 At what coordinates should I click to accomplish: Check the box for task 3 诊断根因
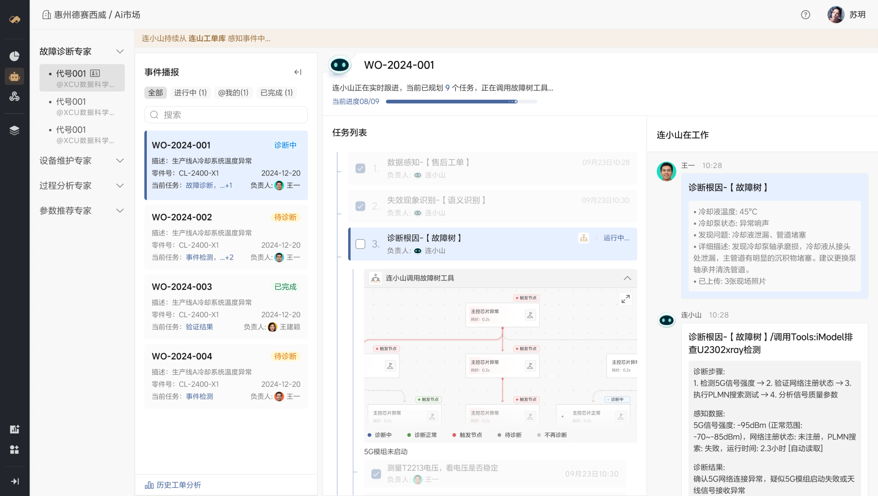tap(360, 244)
